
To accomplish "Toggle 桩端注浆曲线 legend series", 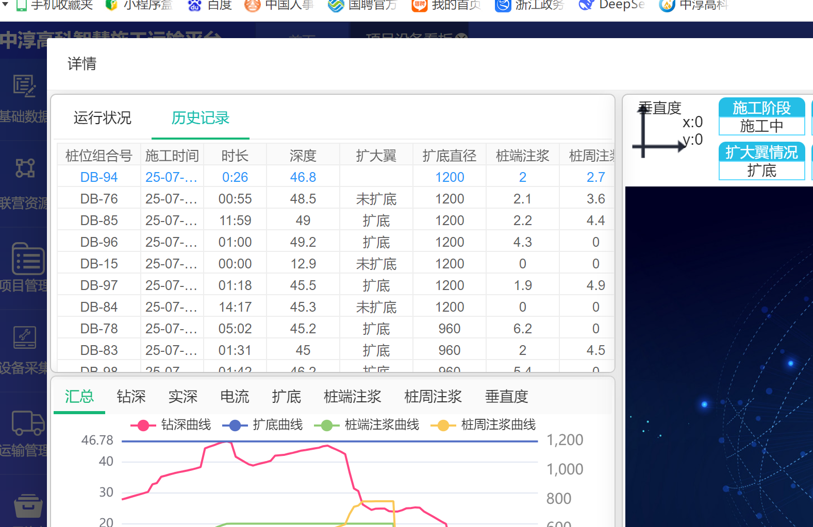I will tap(370, 425).
